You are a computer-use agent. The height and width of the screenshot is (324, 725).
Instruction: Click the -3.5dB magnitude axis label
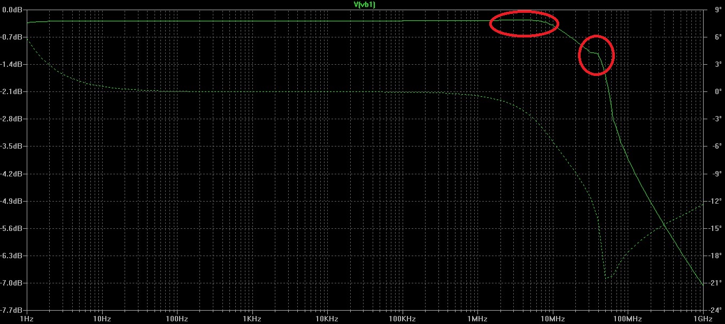[x=12, y=146]
